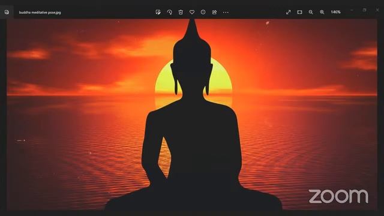Click the 146% zoom level value
The width and height of the screenshot is (384, 216).
coord(335,12)
